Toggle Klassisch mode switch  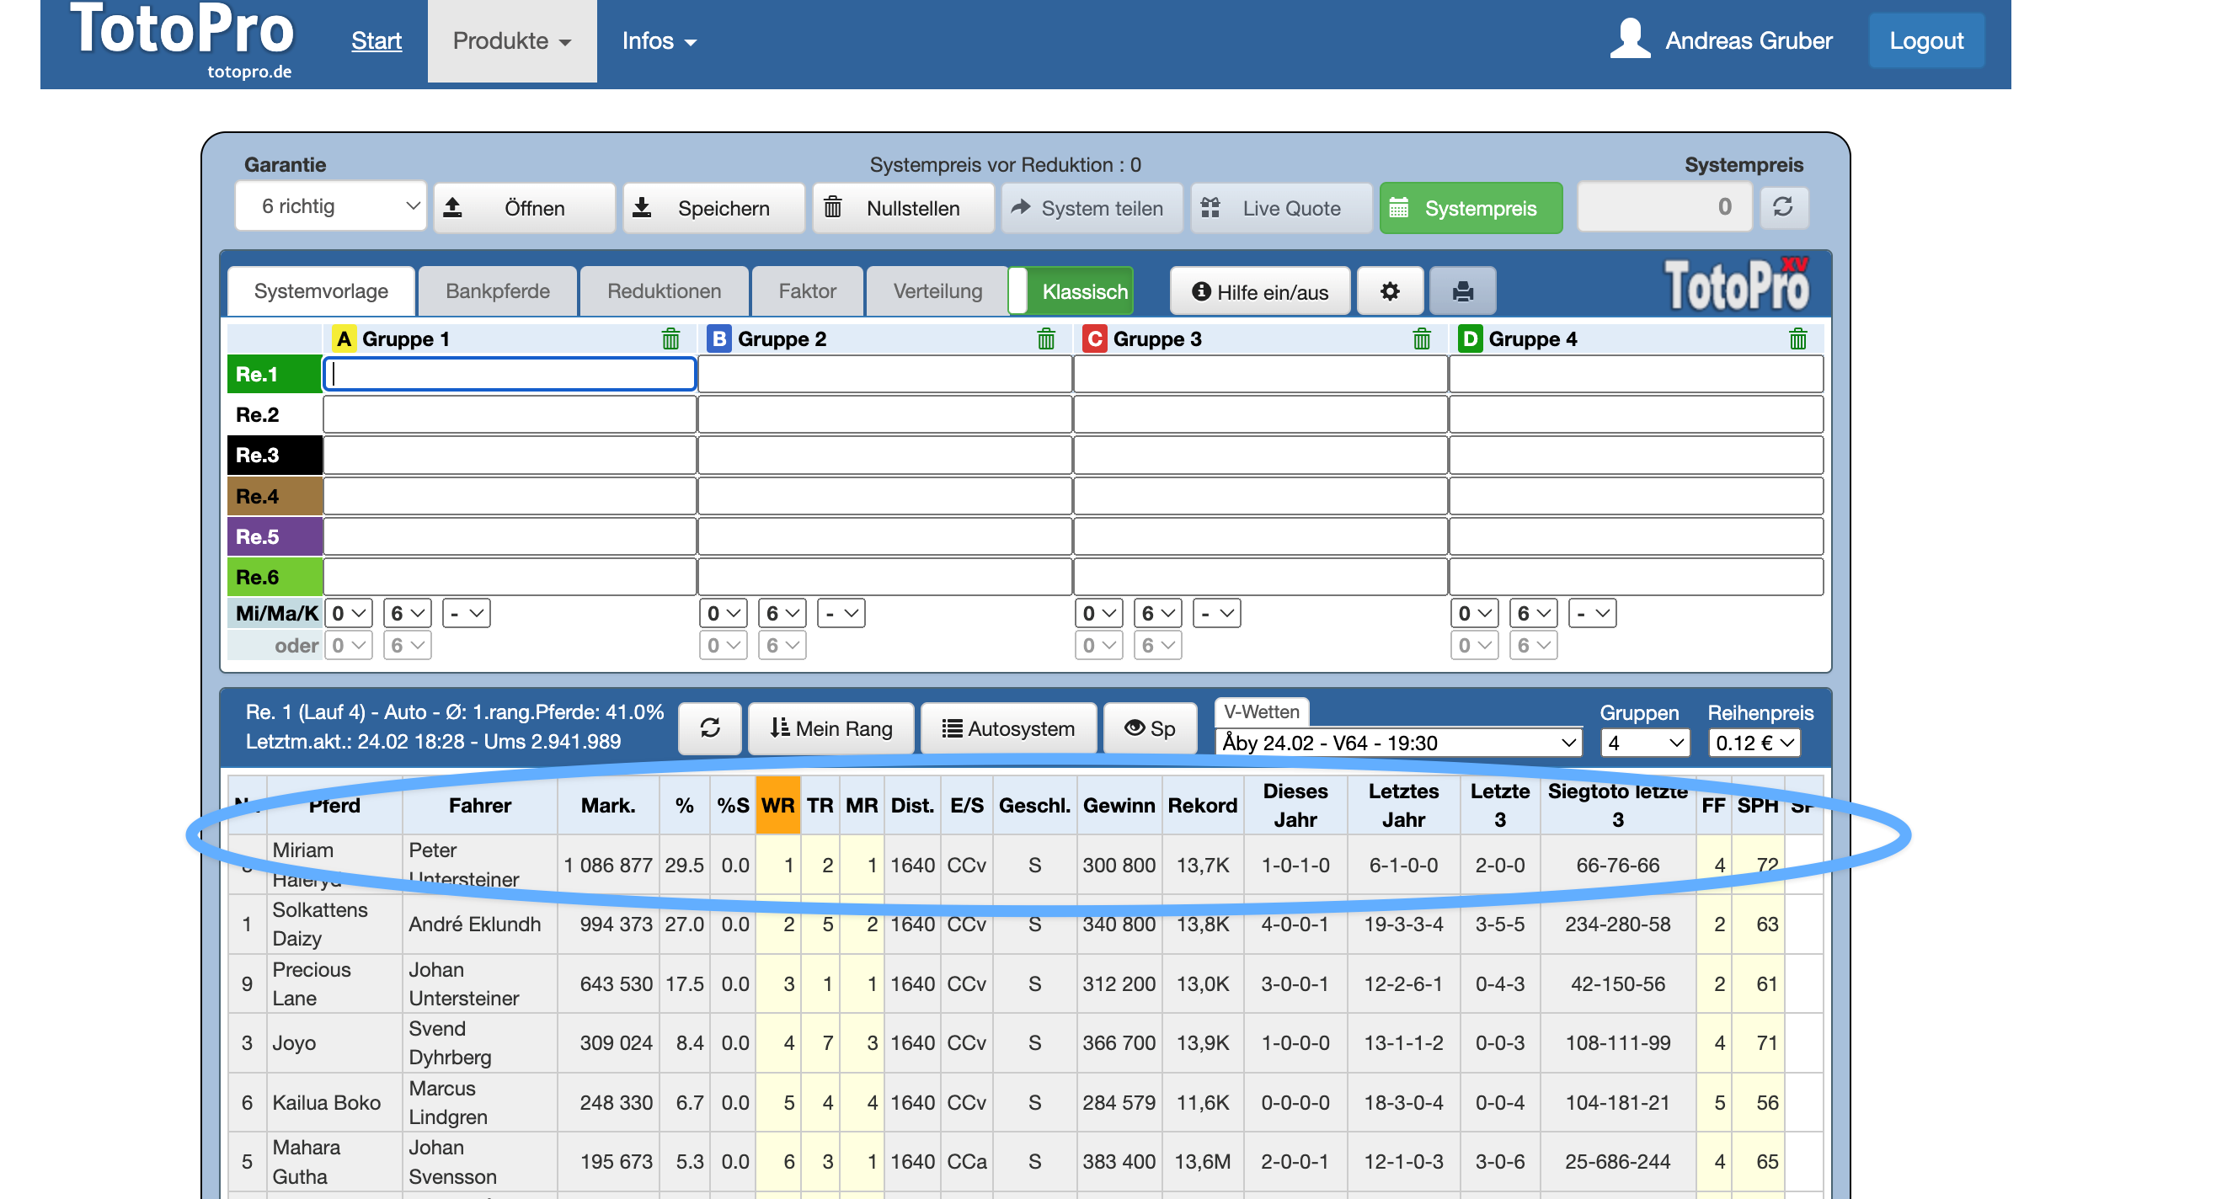coord(1071,291)
